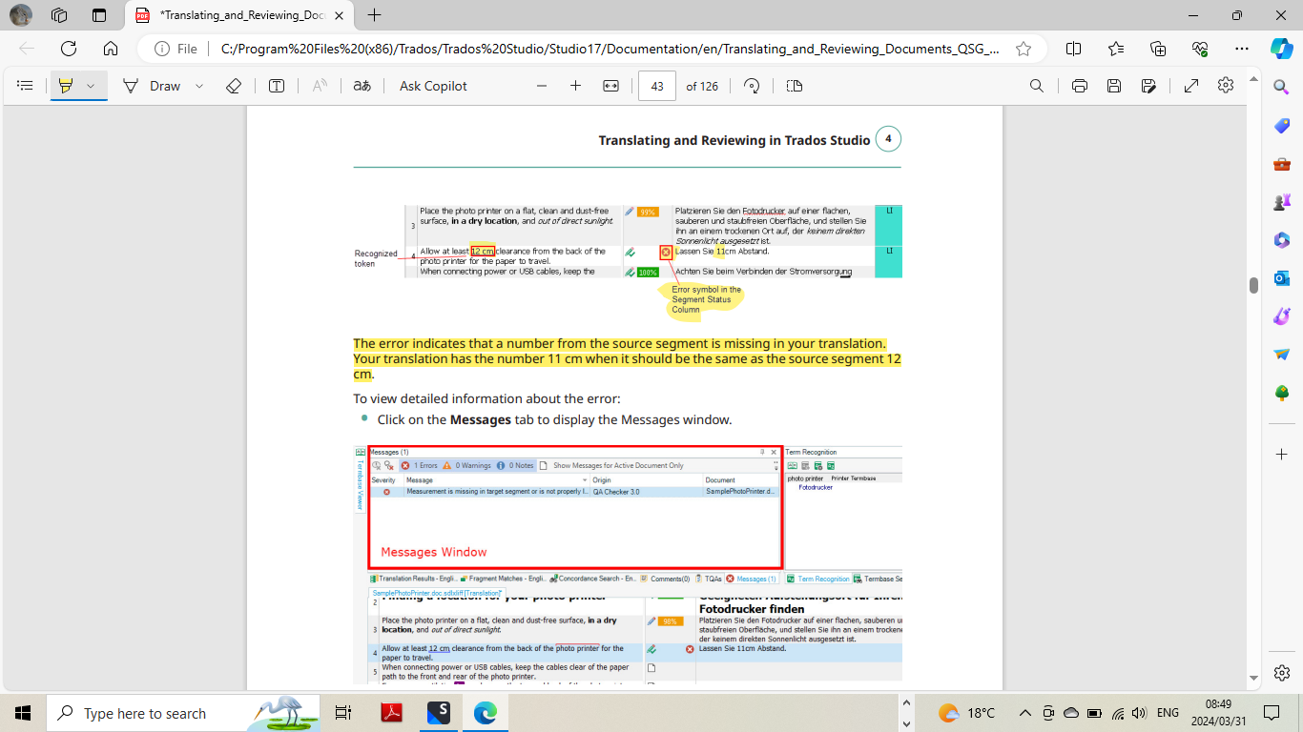Screen dimensions: 1303x732
Task: Open the sidebar Tools briefcase
Action: click(x=1281, y=164)
